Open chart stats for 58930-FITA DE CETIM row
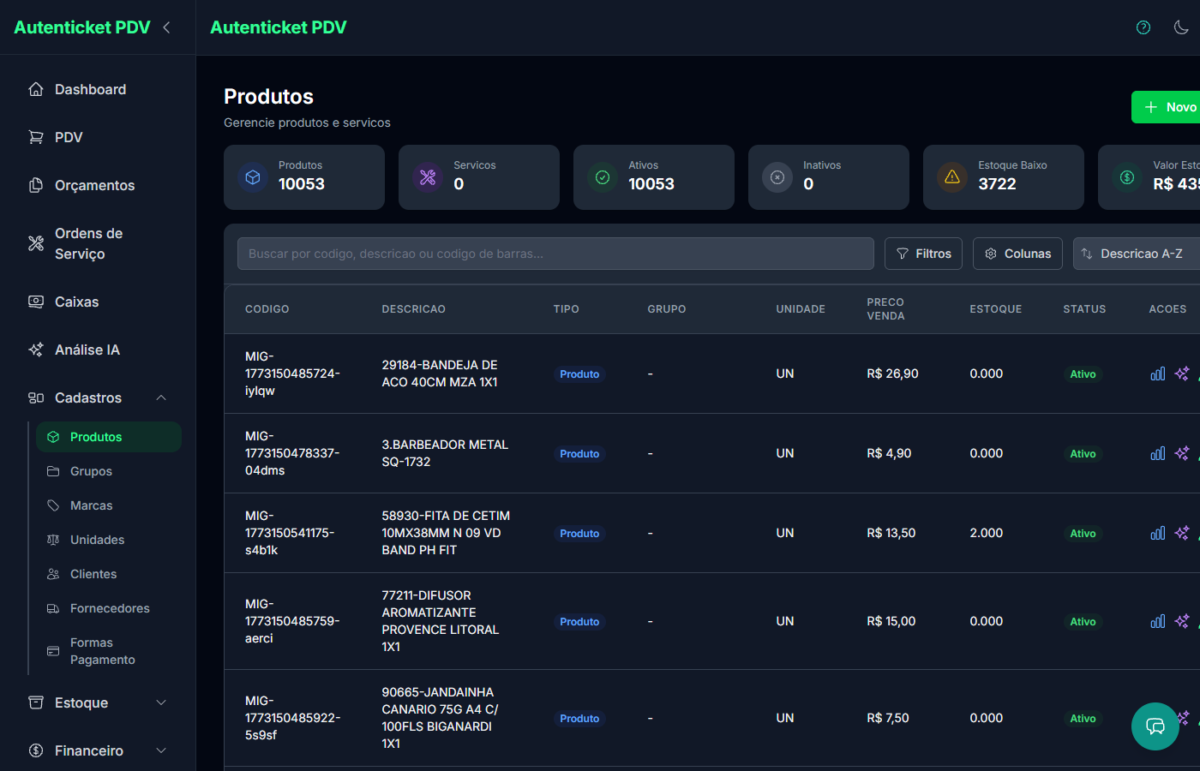Image resolution: width=1200 pixels, height=771 pixels. click(1157, 533)
